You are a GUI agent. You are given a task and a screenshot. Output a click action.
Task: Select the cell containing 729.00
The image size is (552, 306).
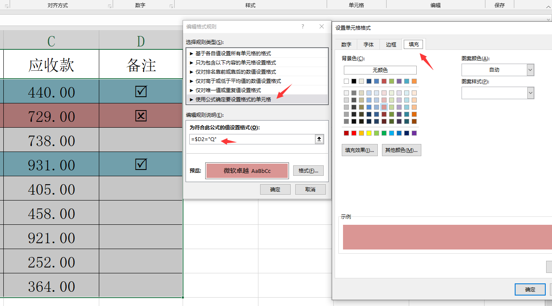click(x=52, y=116)
